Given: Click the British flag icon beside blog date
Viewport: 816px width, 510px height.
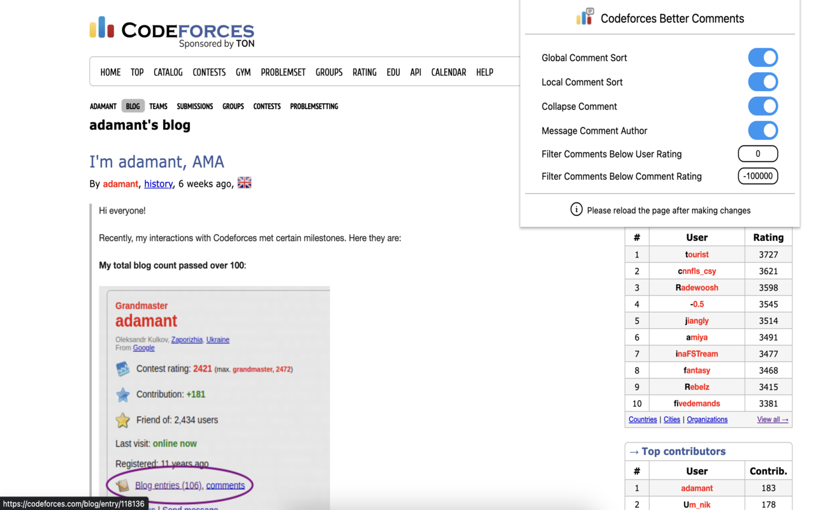Looking at the screenshot, I should 244,182.
